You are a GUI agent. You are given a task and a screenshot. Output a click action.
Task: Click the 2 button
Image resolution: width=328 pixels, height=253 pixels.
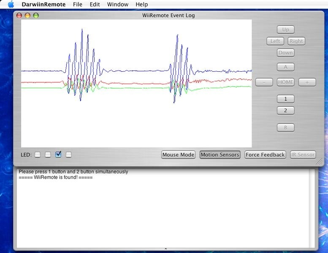click(x=285, y=110)
